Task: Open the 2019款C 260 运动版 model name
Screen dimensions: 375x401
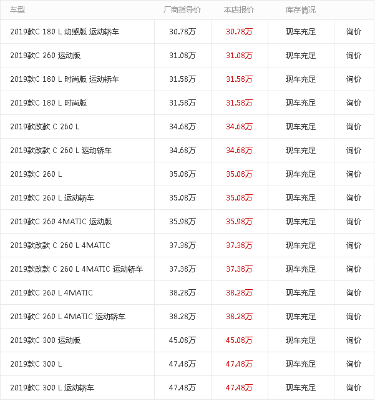Action: (46, 56)
